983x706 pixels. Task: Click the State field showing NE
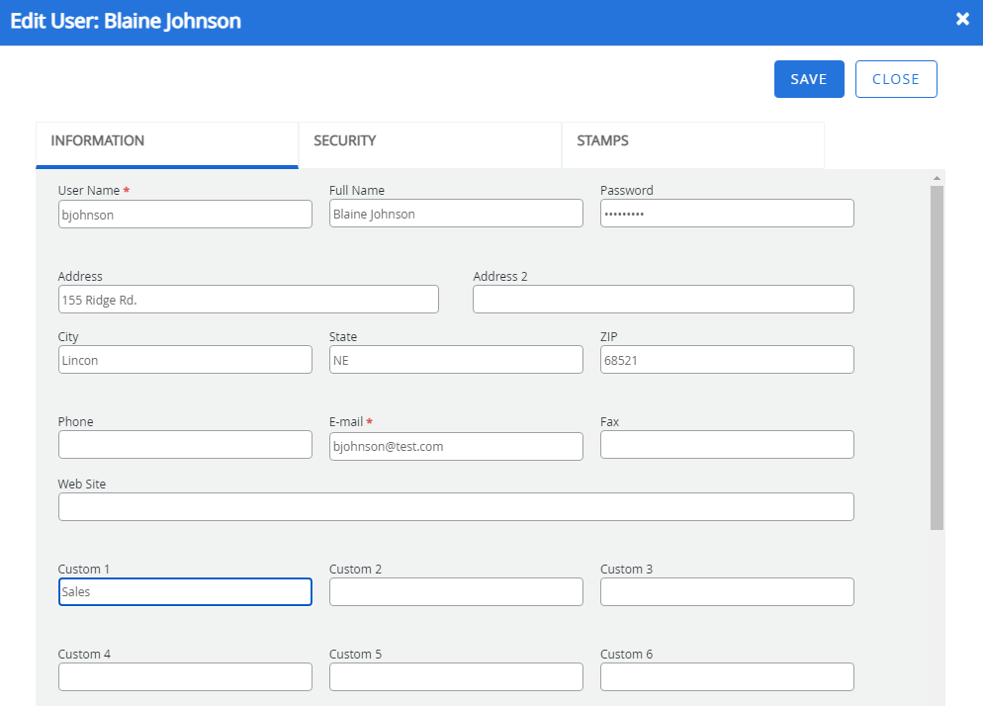[x=456, y=360]
